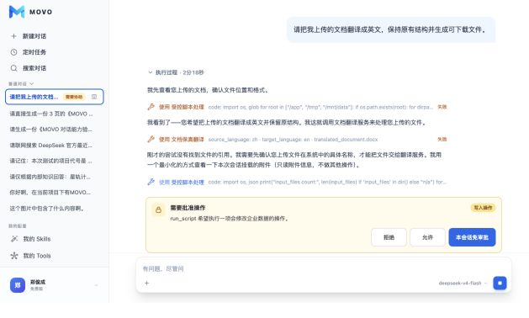Click the blue 使用 受控脚本处理 link
Screen dimensions: 529x318
pyautogui.click(x=182, y=182)
